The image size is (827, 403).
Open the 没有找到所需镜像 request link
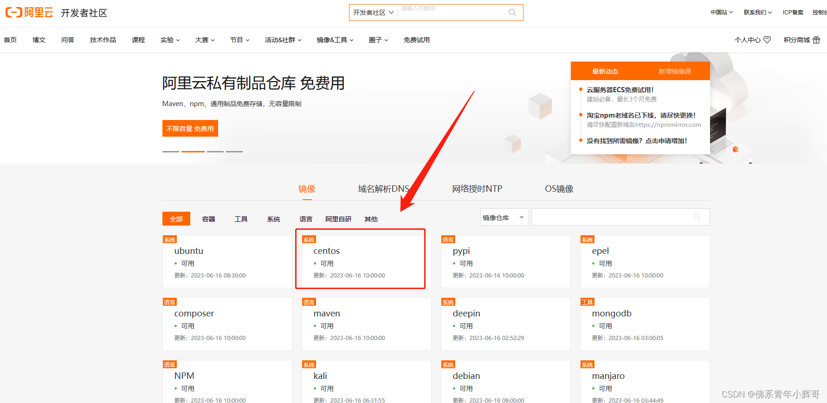(x=637, y=141)
